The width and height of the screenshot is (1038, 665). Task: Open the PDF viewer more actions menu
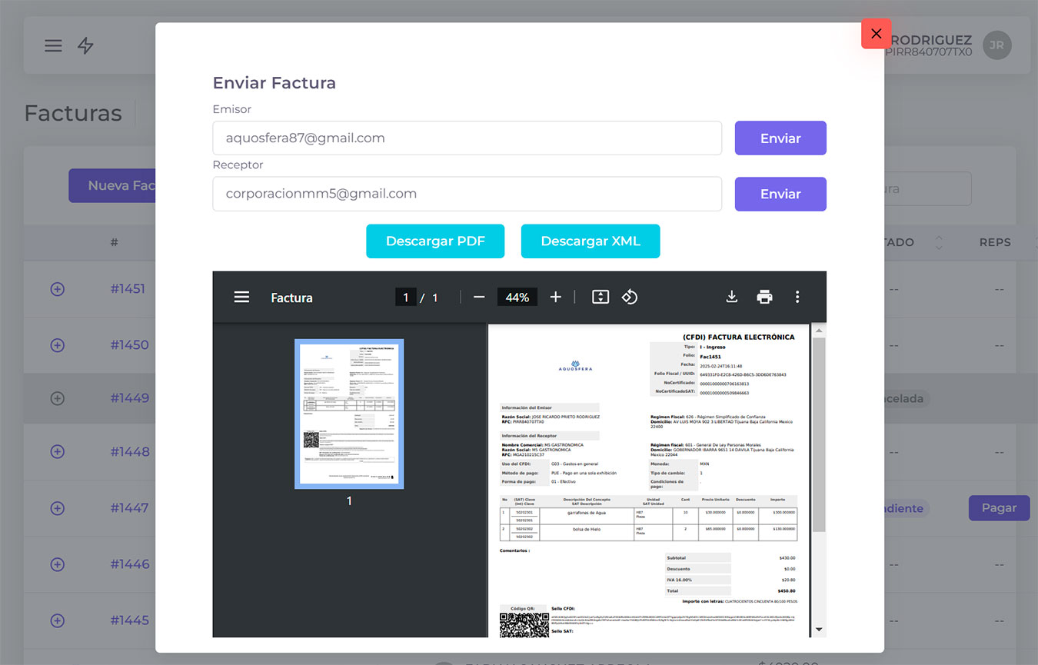point(797,298)
